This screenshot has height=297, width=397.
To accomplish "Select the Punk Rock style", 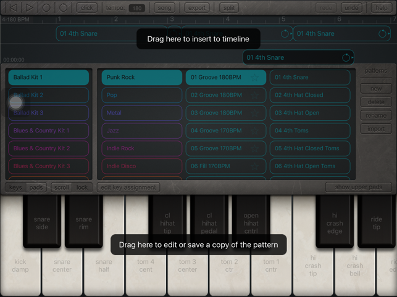I will 142,78.
